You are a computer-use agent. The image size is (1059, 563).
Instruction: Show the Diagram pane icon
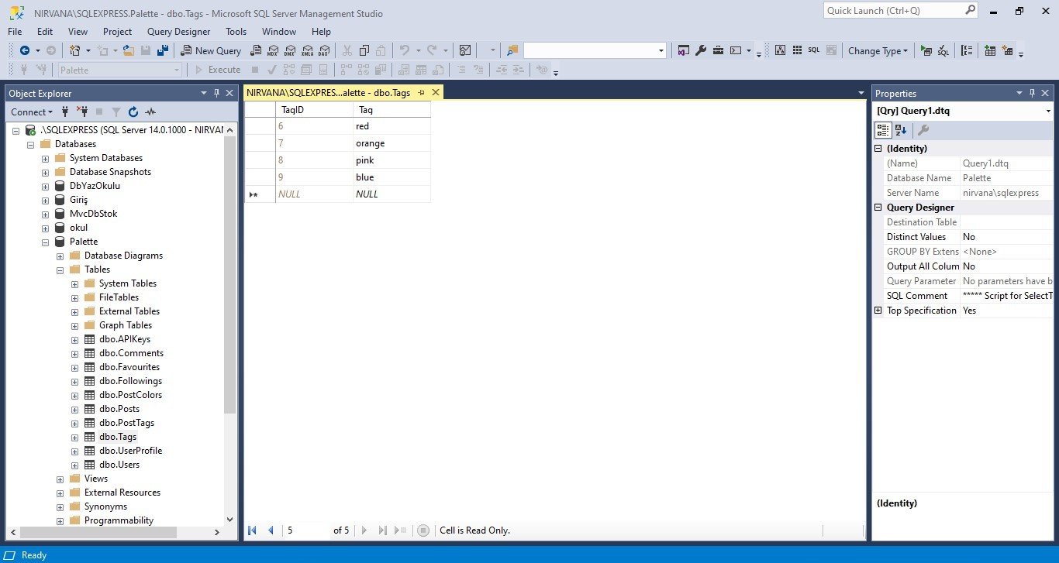tap(779, 50)
